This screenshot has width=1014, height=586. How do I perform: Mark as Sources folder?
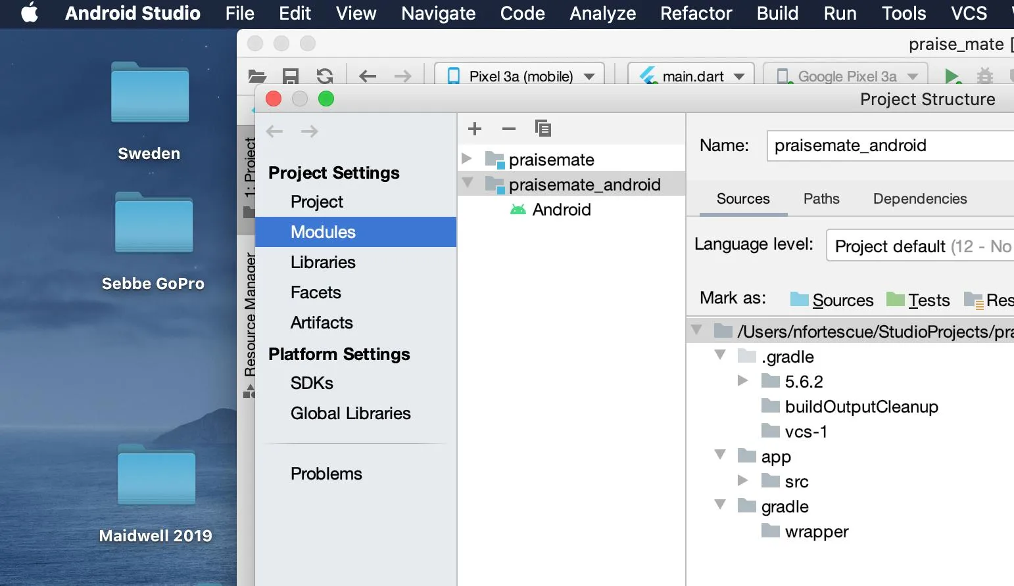[832, 300]
